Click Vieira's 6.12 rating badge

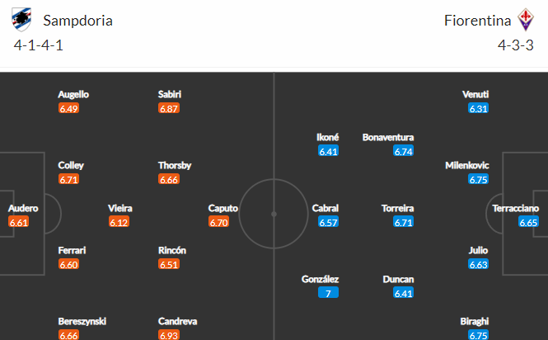[x=119, y=222]
